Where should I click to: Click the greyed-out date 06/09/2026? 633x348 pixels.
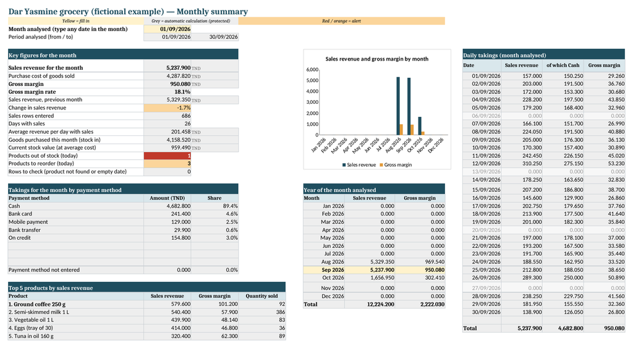482,116
